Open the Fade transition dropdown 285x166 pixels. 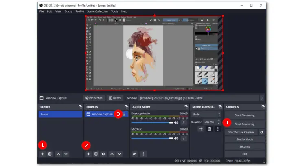click(206, 114)
